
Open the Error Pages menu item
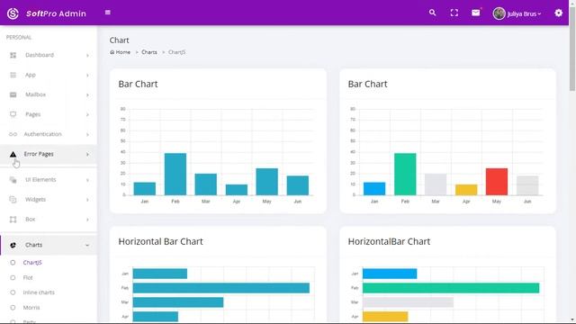(x=49, y=154)
